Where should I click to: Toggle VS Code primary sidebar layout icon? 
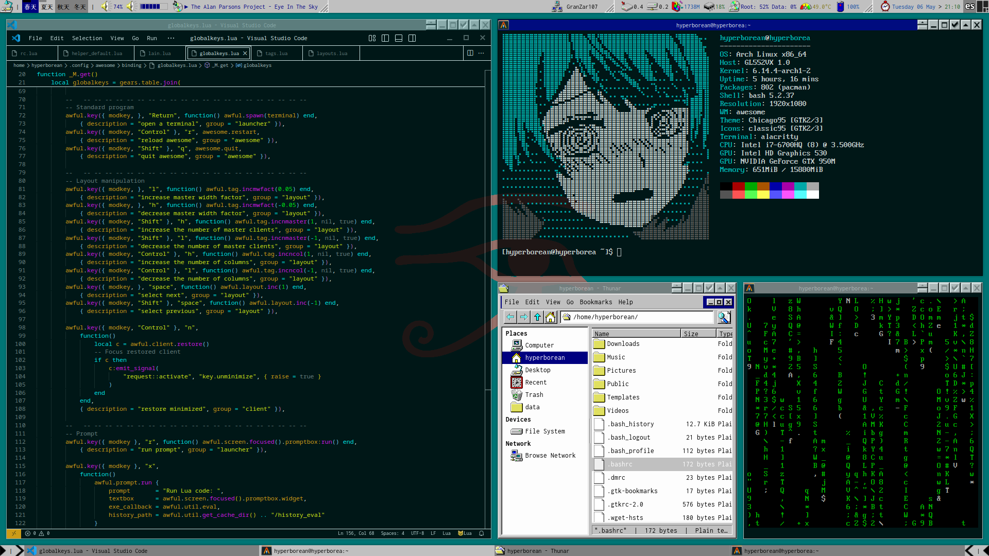pos(385,38)
